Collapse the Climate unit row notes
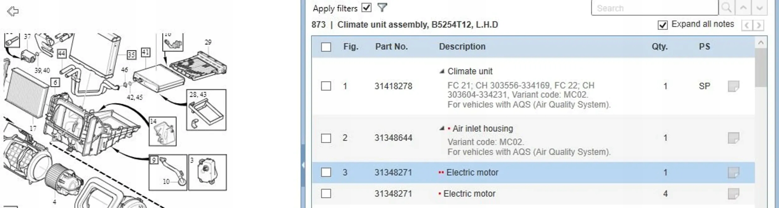Screen dimensions: 779x208 442,72
